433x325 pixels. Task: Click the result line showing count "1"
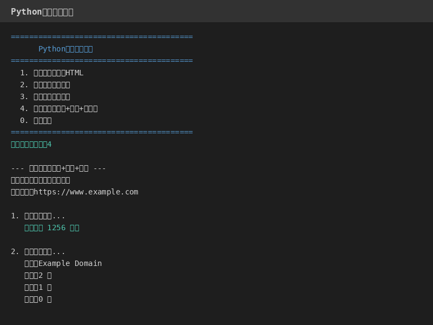[38, 288]
